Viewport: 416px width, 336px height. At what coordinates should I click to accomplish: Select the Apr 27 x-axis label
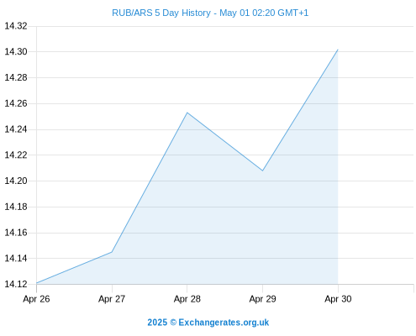pos(112,299)
